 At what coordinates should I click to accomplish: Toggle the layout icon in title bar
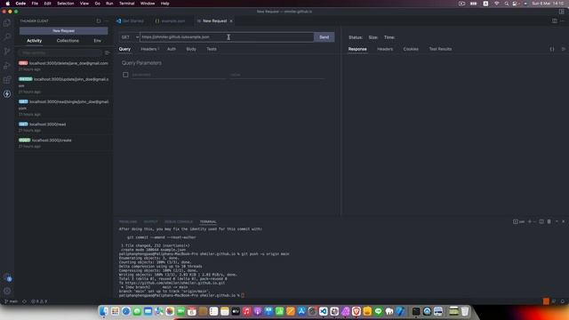click(561, 12)
